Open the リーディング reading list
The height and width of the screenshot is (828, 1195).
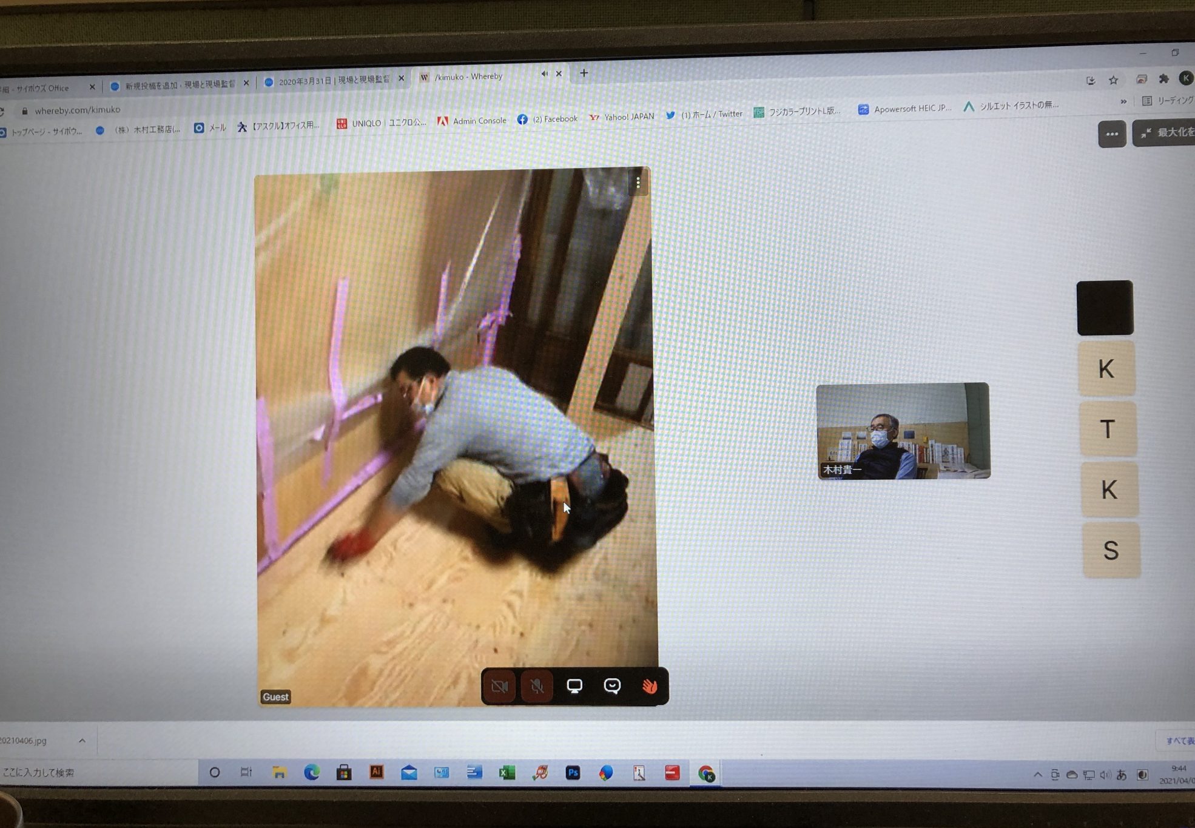click(1168, 100)
